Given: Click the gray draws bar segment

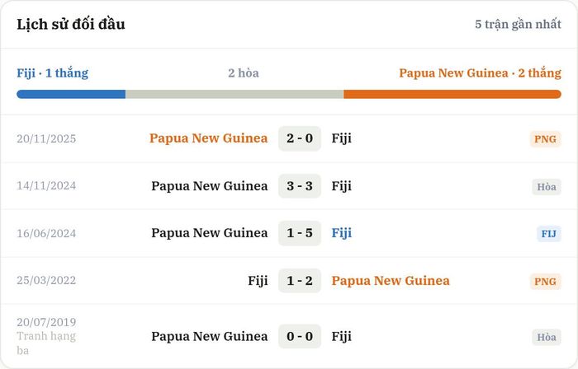Looking at the screenshot, I should point(235,94).
